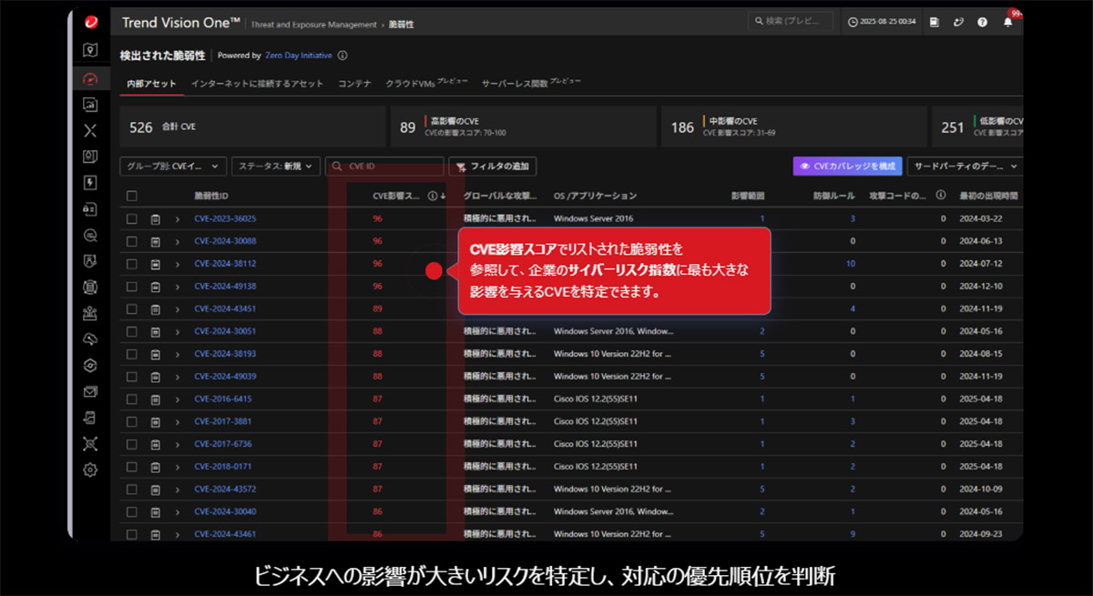Switch to the サーバーレス関数 tab
This screenshot has width=1093, height=596.
[x=530, y=83]
